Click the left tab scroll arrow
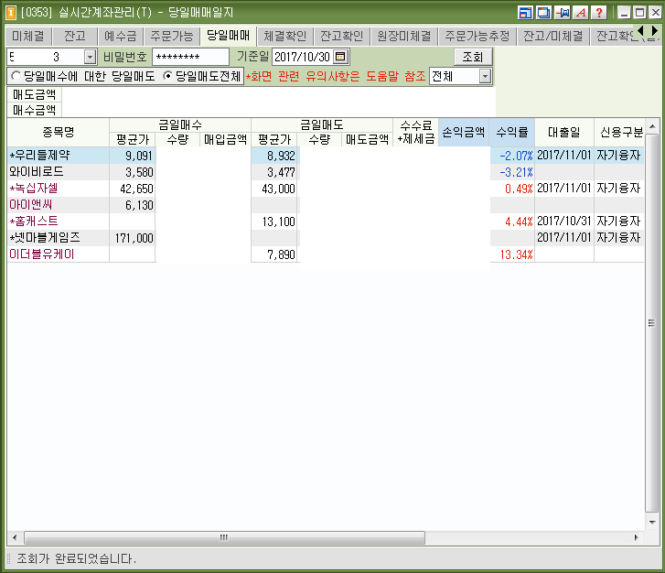Screen dimensions: 665x573 [x=641, y=30]
